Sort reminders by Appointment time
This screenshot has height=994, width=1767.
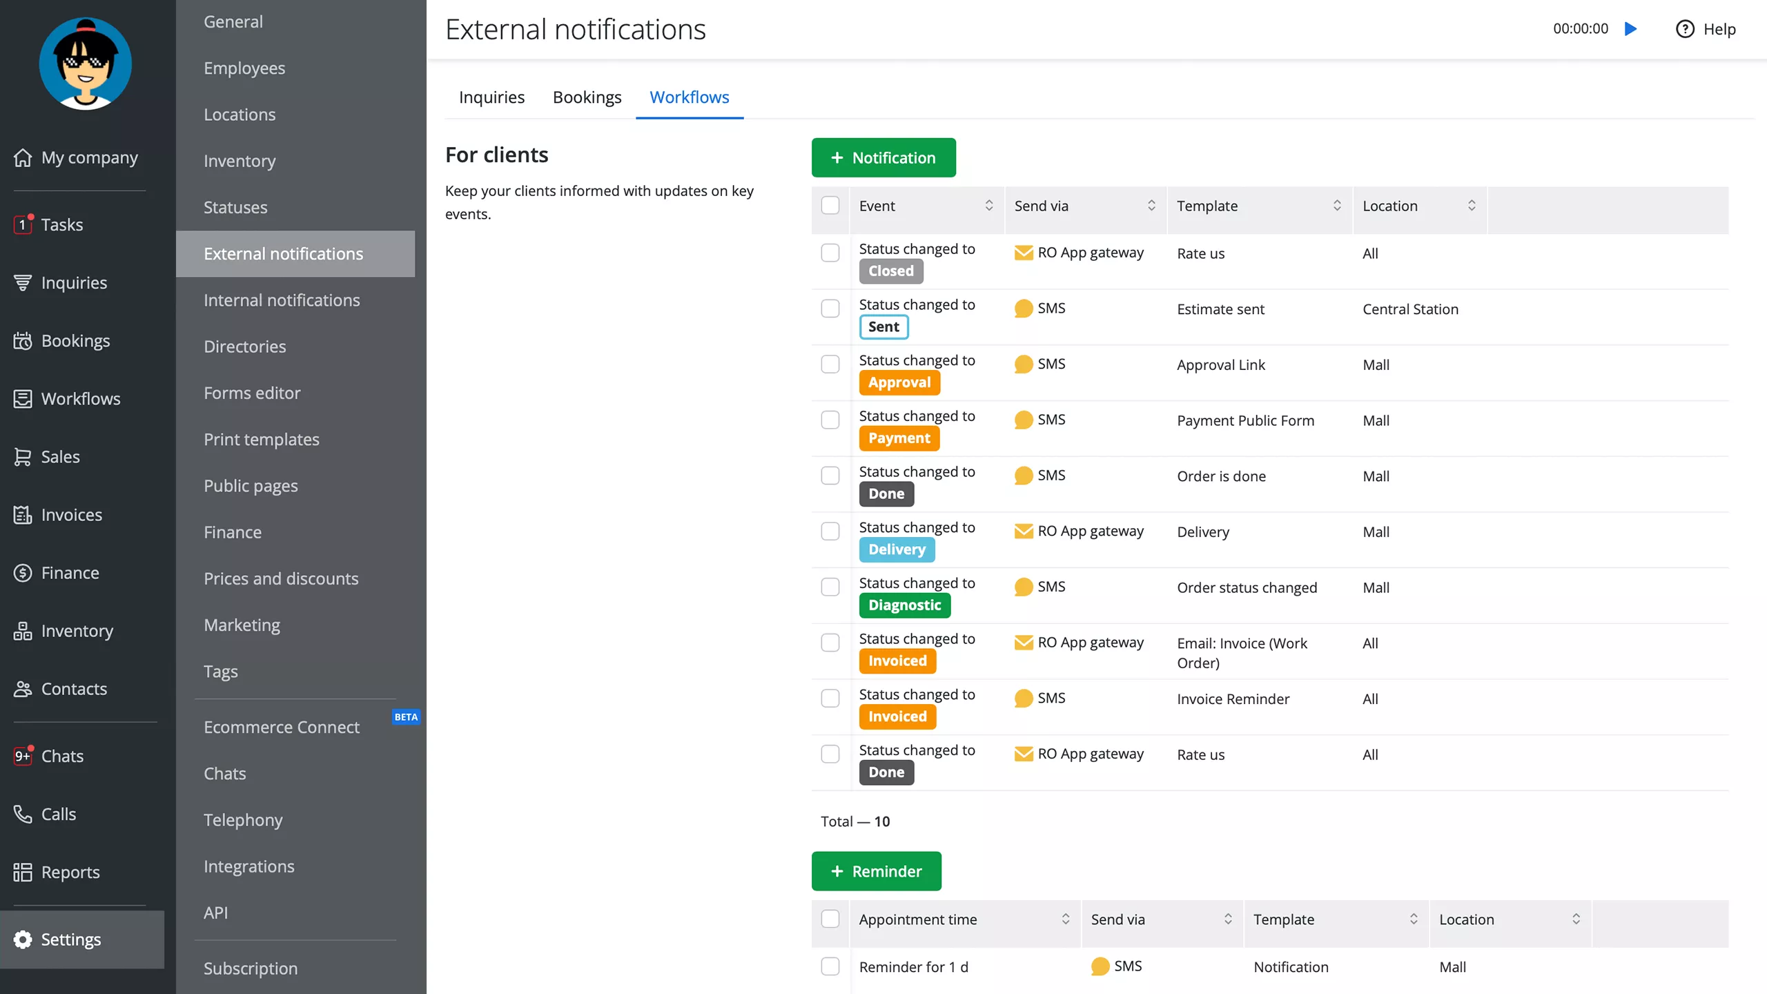pyautogui.click(x=1066, y=919)
